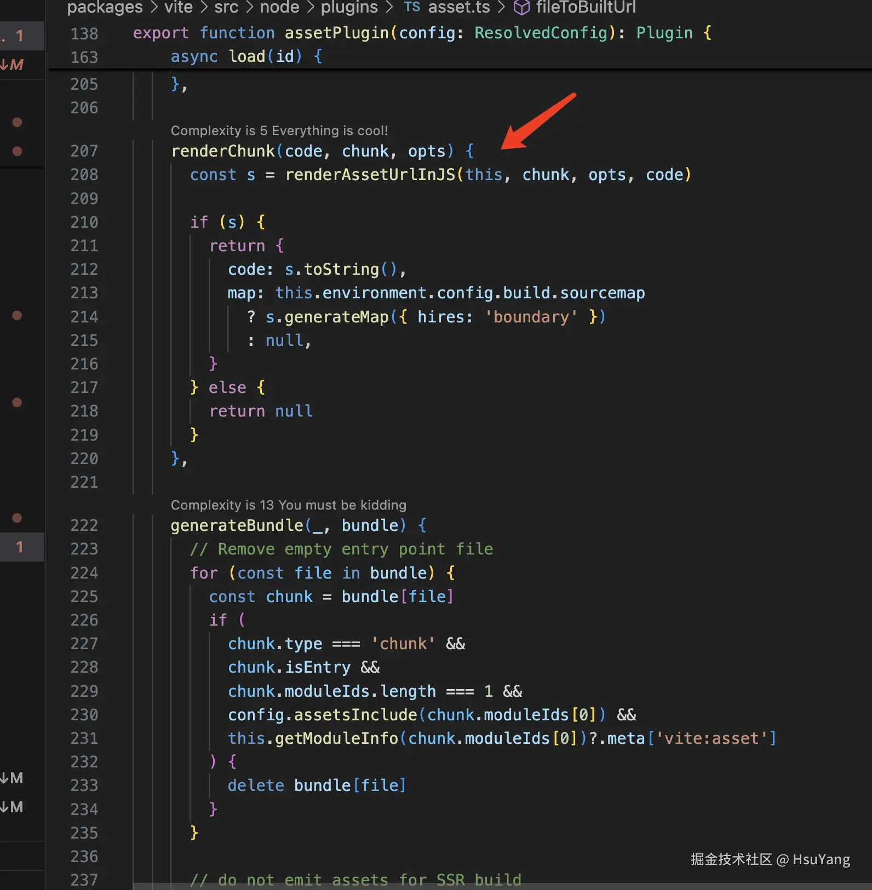Select line number 233 in the gutter
This screenshot has height=890, width=872.
coord(84,785)
